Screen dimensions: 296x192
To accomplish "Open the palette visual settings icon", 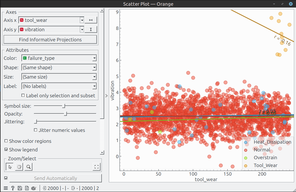I will [34, 188].
